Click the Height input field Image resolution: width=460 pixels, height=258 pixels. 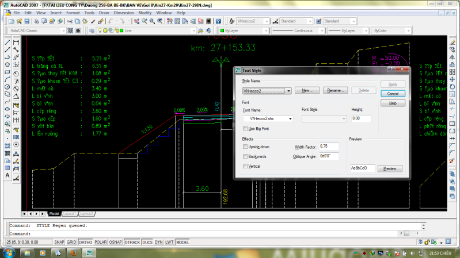coord(361,118)
